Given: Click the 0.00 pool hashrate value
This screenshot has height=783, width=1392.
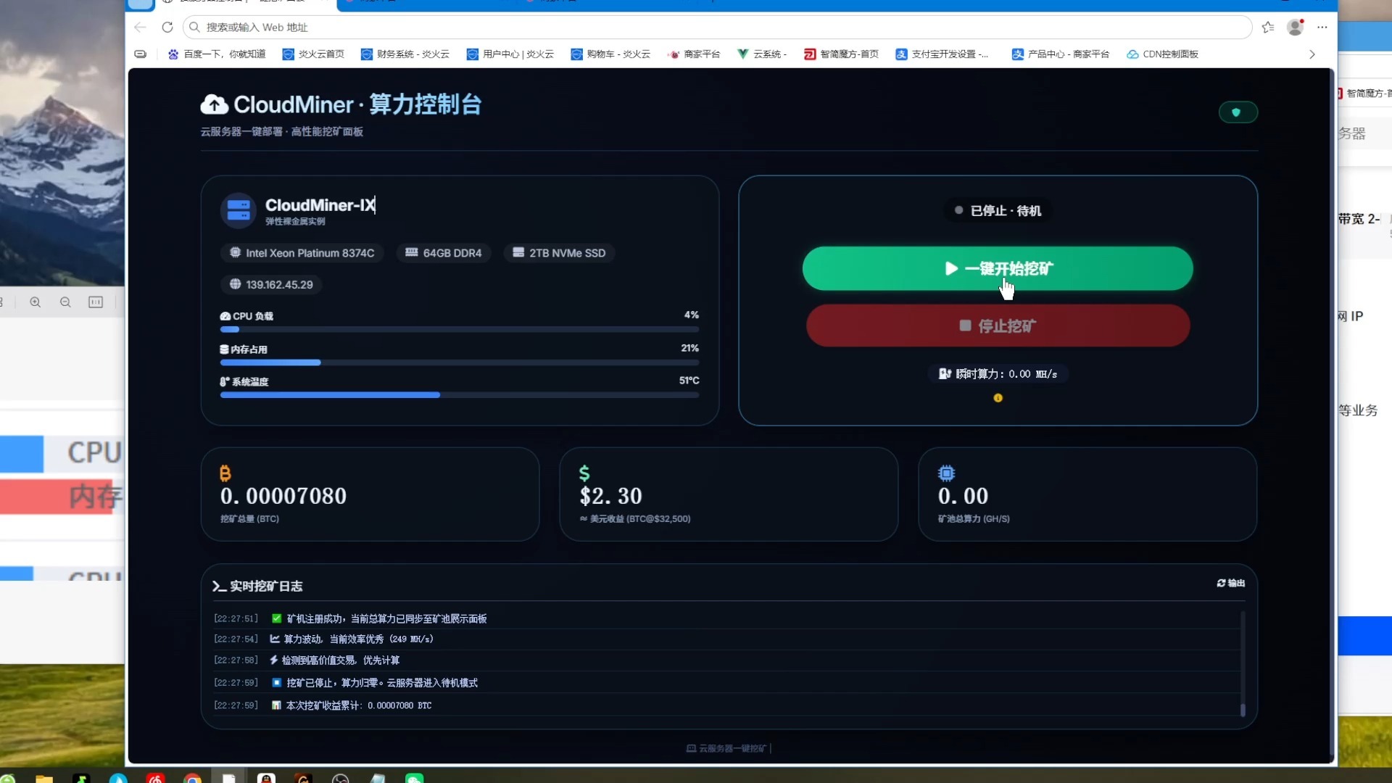Looking at the screenshot, I should [963, 497].
